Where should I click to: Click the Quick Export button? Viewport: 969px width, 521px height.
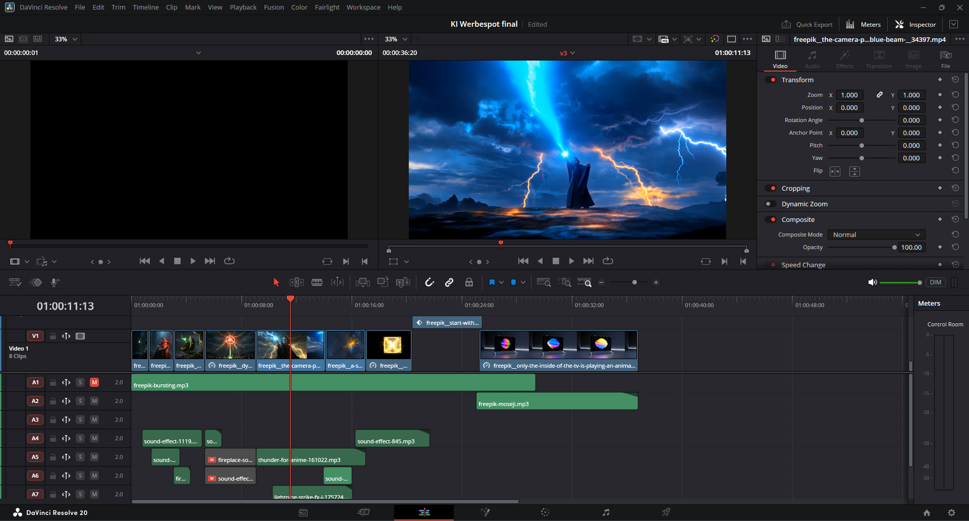point(807,24)
